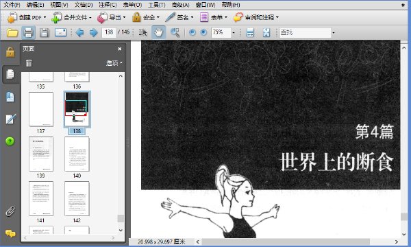Open the 表单(O) menu
411x247 pixels.
pyautogui.click(x=132, y=5)
